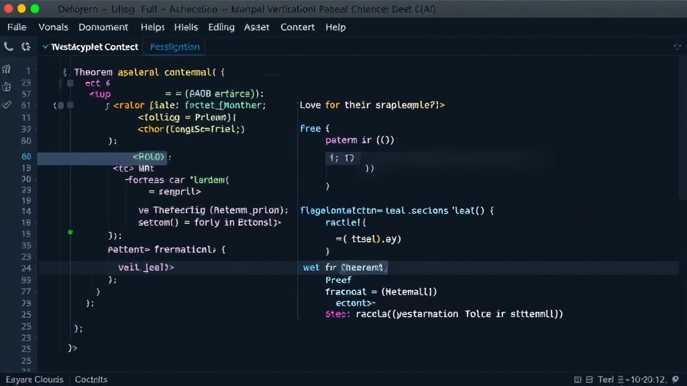Open the Helps menu

pyautogui.click(x=152, y=27)
